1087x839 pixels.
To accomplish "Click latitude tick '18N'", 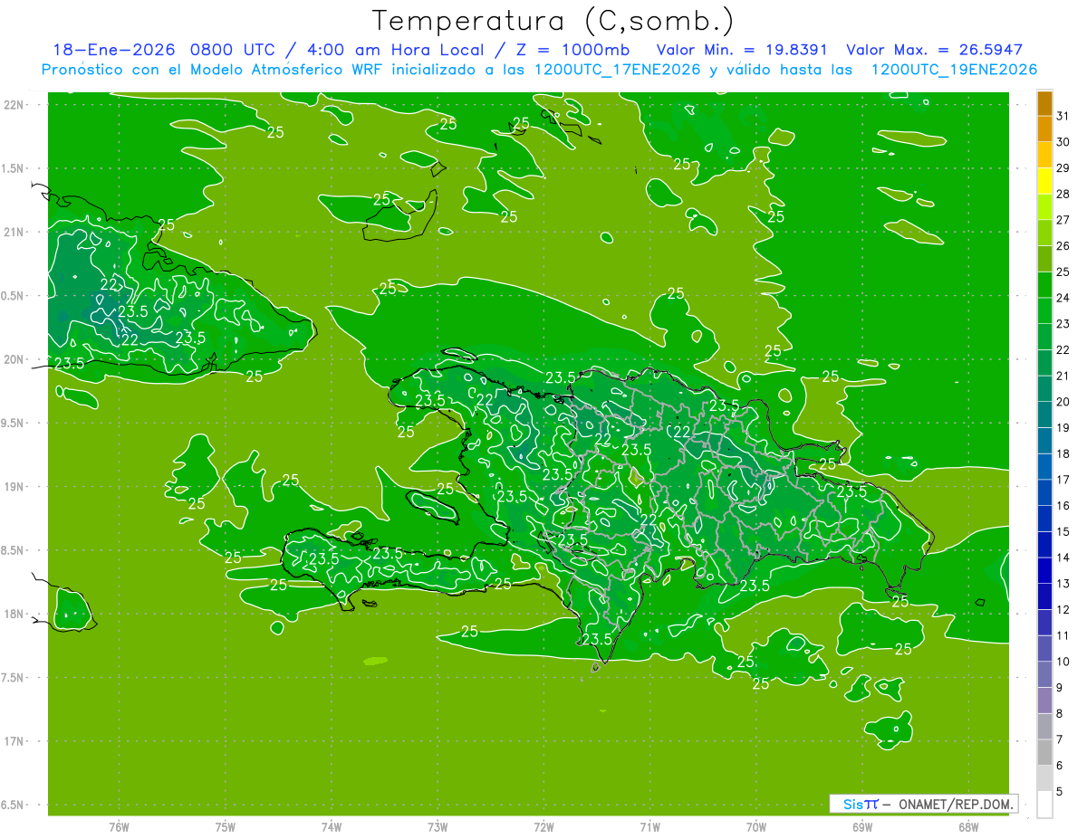I will [x=15, y=614].
